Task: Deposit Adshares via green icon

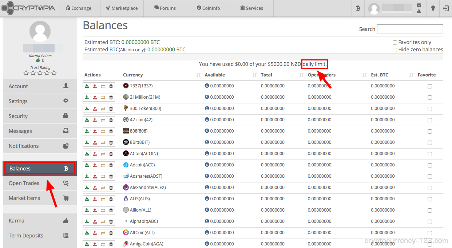Action: pyautogui.click(x=87, y=177)
